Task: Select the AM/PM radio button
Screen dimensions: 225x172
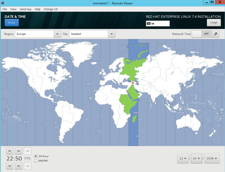Action: pos(36,161)
